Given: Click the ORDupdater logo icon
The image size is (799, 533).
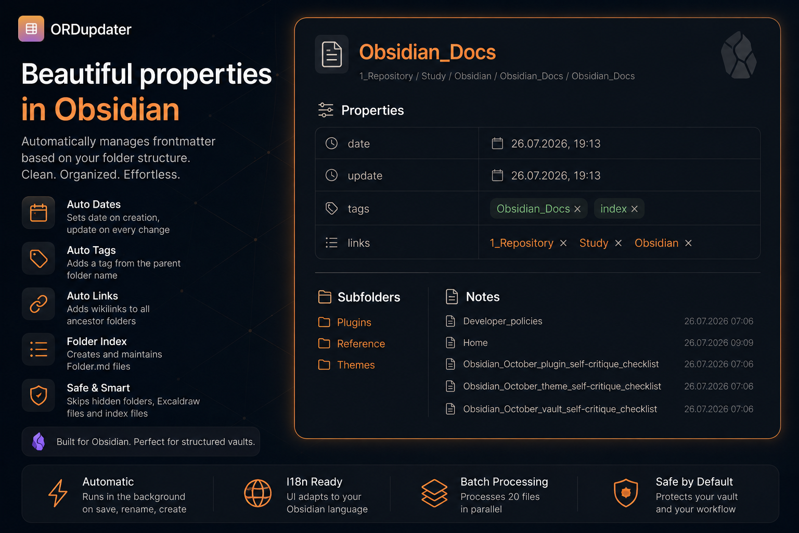Looking at the screenshot, I should [31, 29].
